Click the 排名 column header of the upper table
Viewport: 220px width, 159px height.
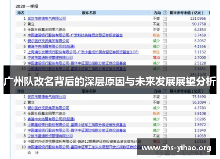(x=21, y=13)
